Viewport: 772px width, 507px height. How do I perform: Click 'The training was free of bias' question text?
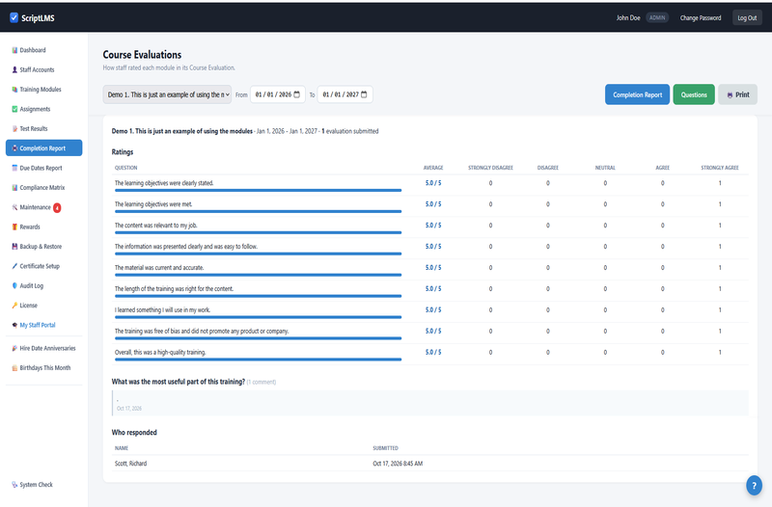[202, 331]
